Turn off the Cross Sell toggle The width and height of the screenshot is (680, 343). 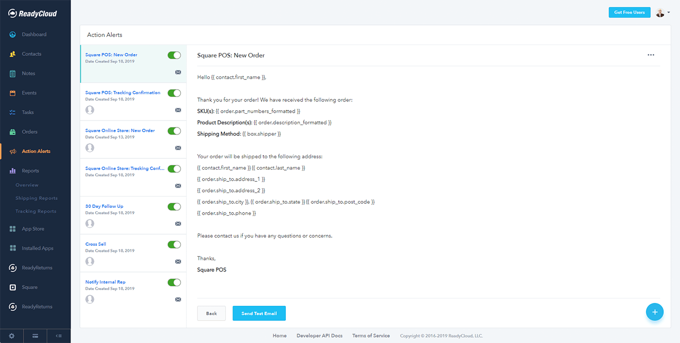[174, 245]
